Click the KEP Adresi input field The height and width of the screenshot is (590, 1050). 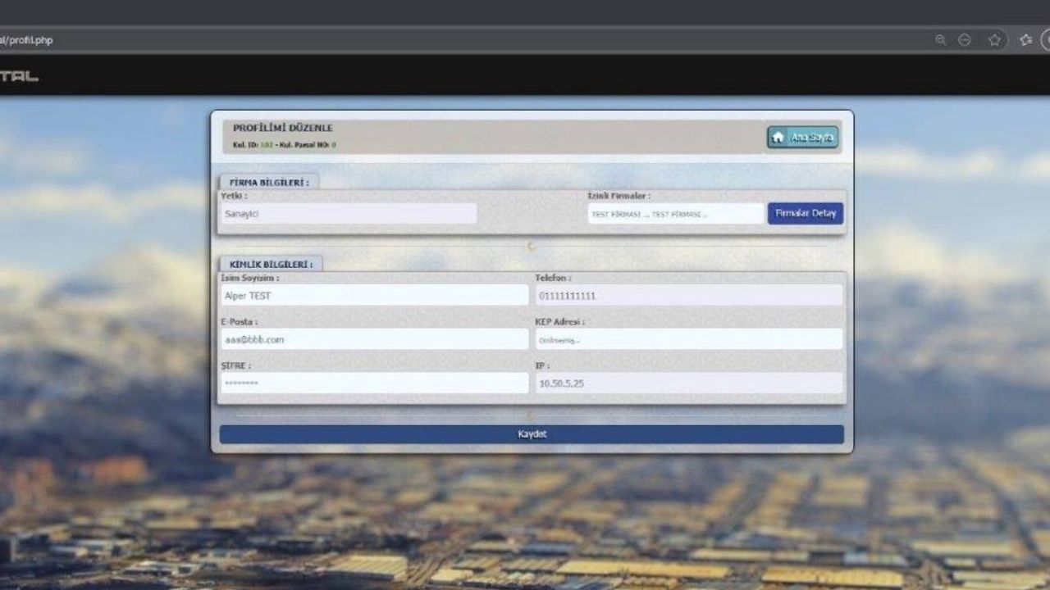(x=688, y=339)
